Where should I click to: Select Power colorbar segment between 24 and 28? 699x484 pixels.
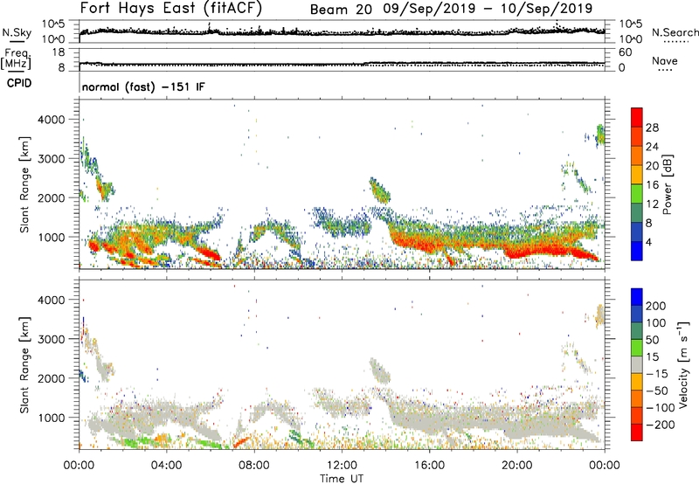coord(637,136)
